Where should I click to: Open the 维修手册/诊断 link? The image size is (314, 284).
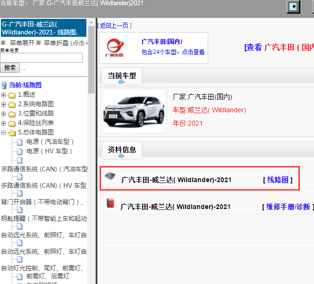pos(288,207)
